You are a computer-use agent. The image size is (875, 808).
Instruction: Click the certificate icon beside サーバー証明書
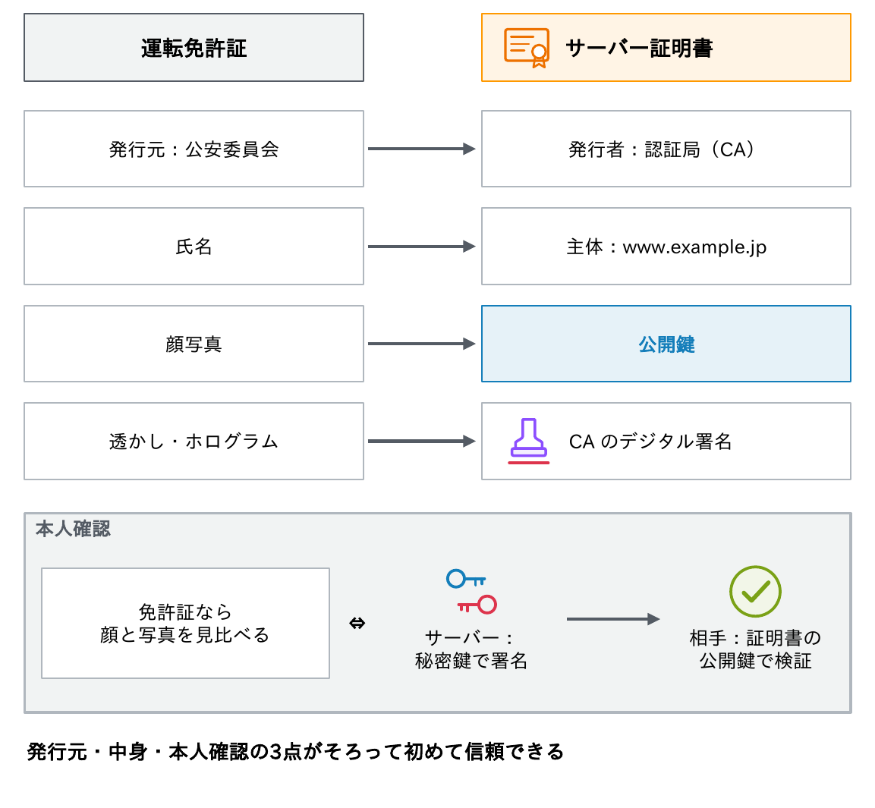[526, 48]
